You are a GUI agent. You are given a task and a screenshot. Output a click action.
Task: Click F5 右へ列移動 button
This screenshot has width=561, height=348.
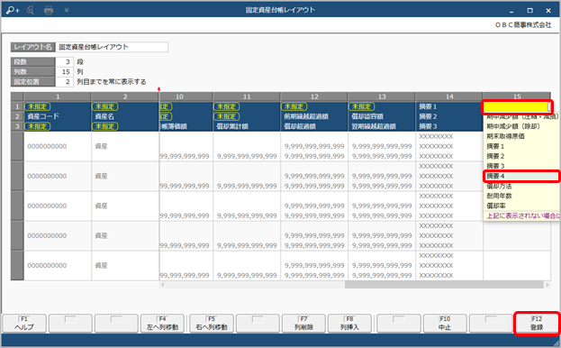[212, 324]
